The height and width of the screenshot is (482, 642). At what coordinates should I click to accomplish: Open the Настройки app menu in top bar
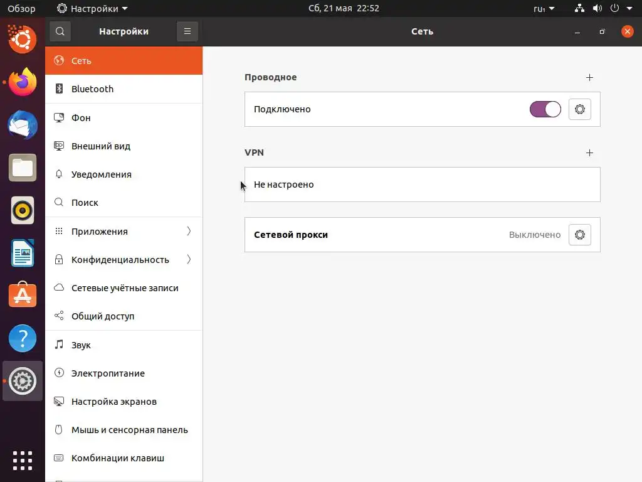(x=92, y=8)
